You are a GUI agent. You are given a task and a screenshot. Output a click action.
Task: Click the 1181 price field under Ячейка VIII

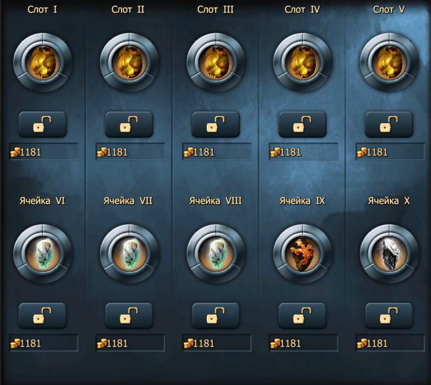click(x=217, y=343)
